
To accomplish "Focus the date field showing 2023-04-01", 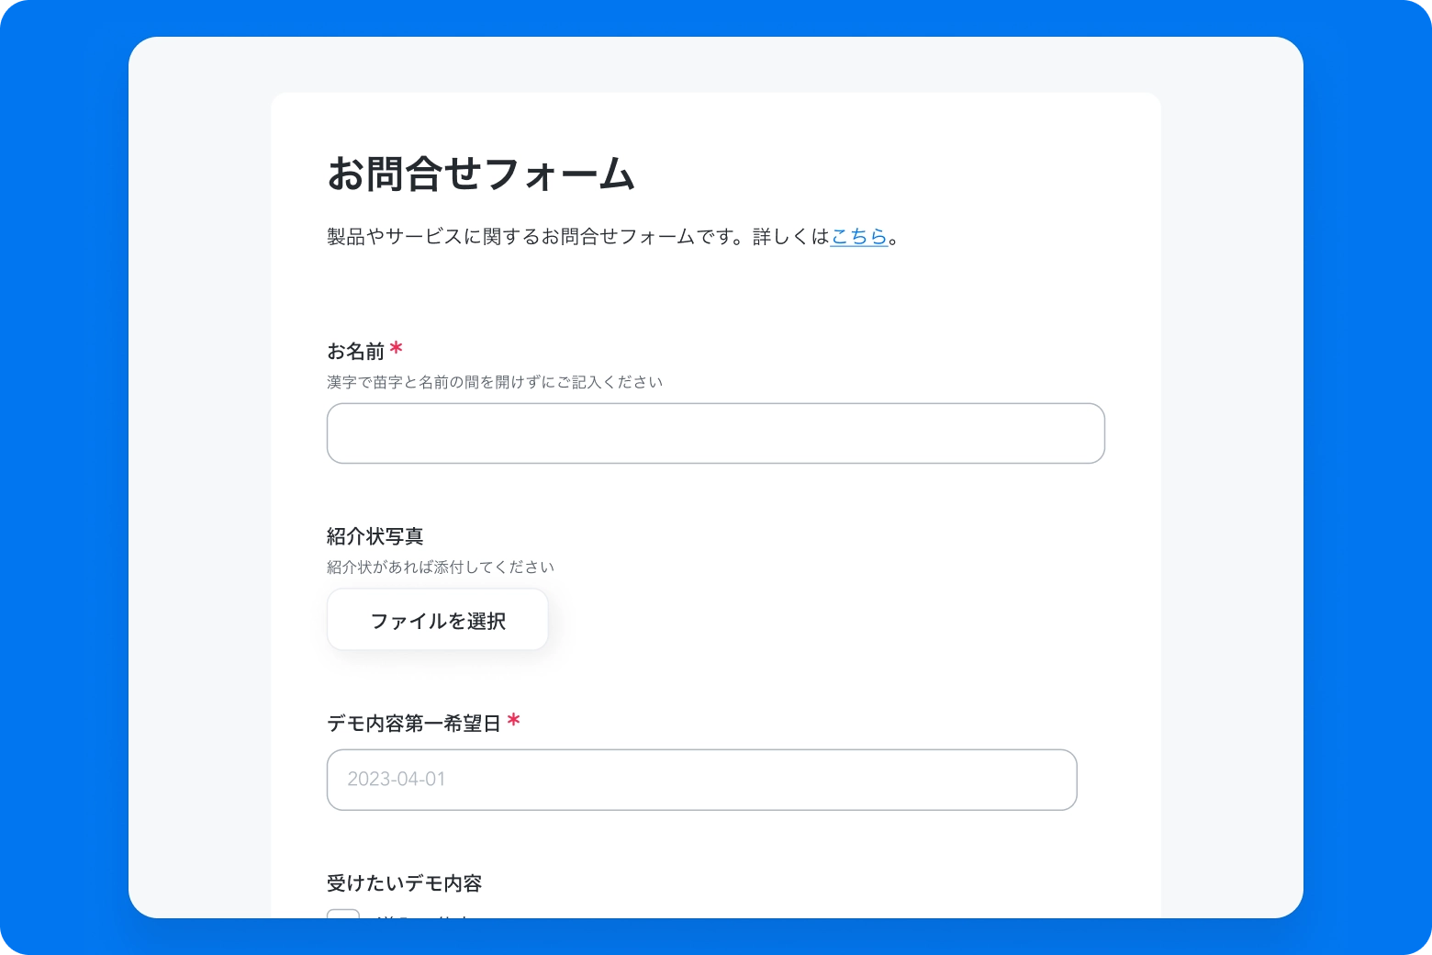I will click(x=701, y=780).
